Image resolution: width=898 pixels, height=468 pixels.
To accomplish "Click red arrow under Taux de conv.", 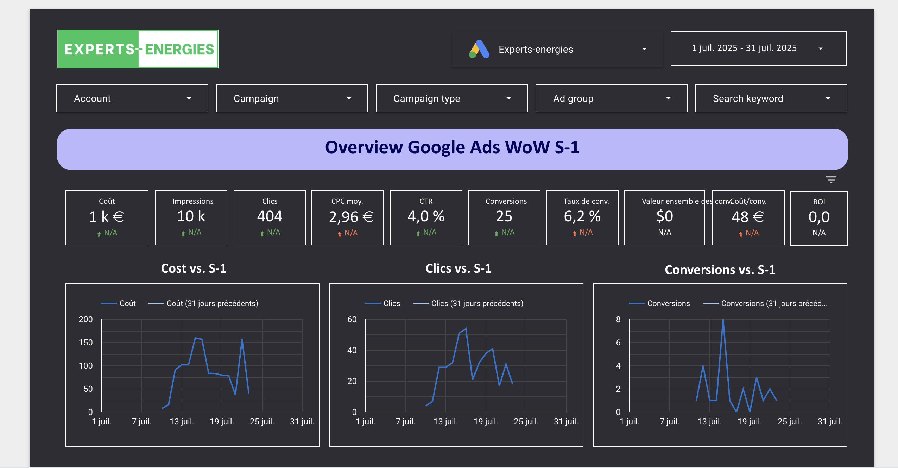I will [x=574, y=233].
